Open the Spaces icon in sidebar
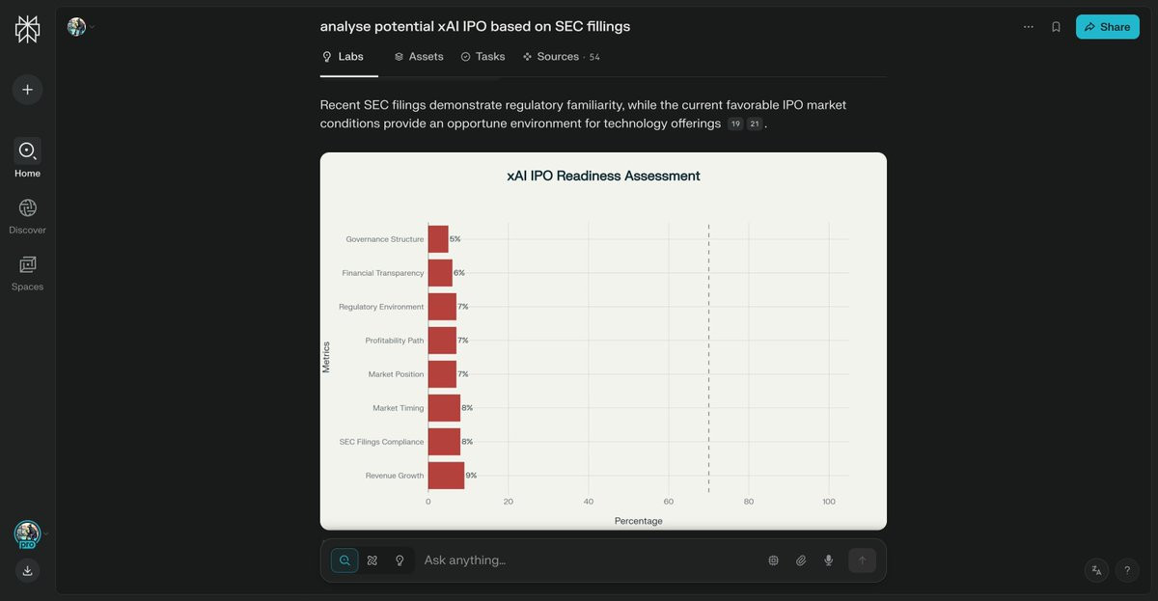This screenshot has width=1158, height=601. pos(27,264)
